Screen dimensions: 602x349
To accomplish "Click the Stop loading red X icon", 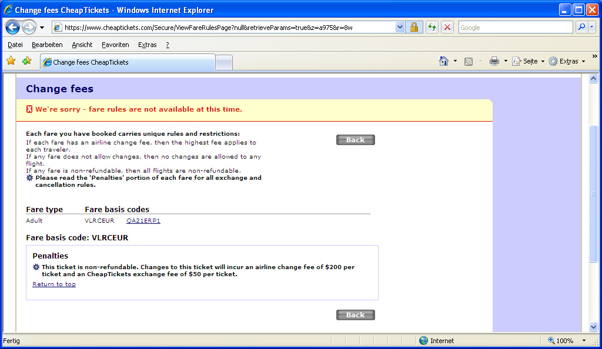I will click(x=447, y=28).
